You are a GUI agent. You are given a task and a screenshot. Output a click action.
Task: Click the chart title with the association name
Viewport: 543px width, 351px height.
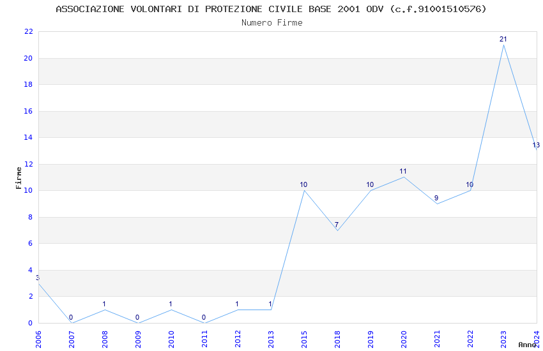click(x=271, y=9)
